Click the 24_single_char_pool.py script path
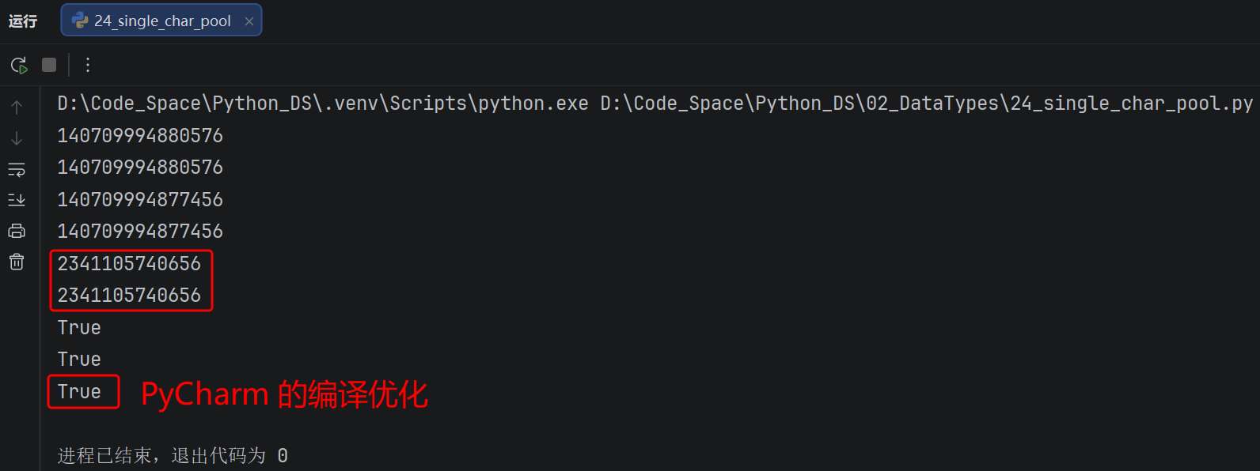This screenshot has height=471, width=1260. [927, 104]
